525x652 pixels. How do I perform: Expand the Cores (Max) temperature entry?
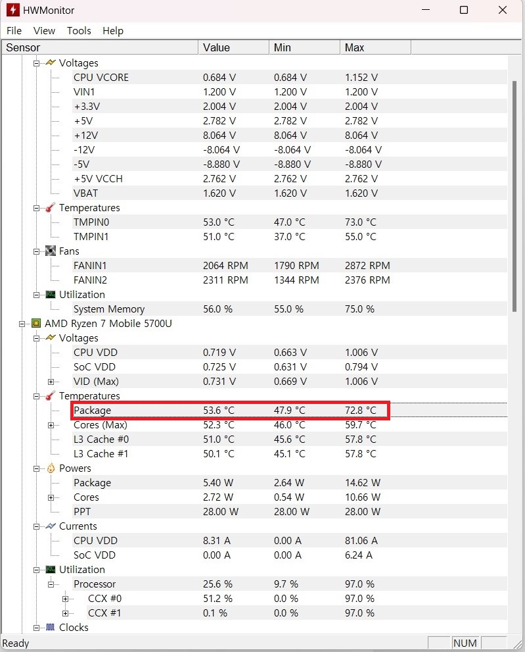click(51, 425)
